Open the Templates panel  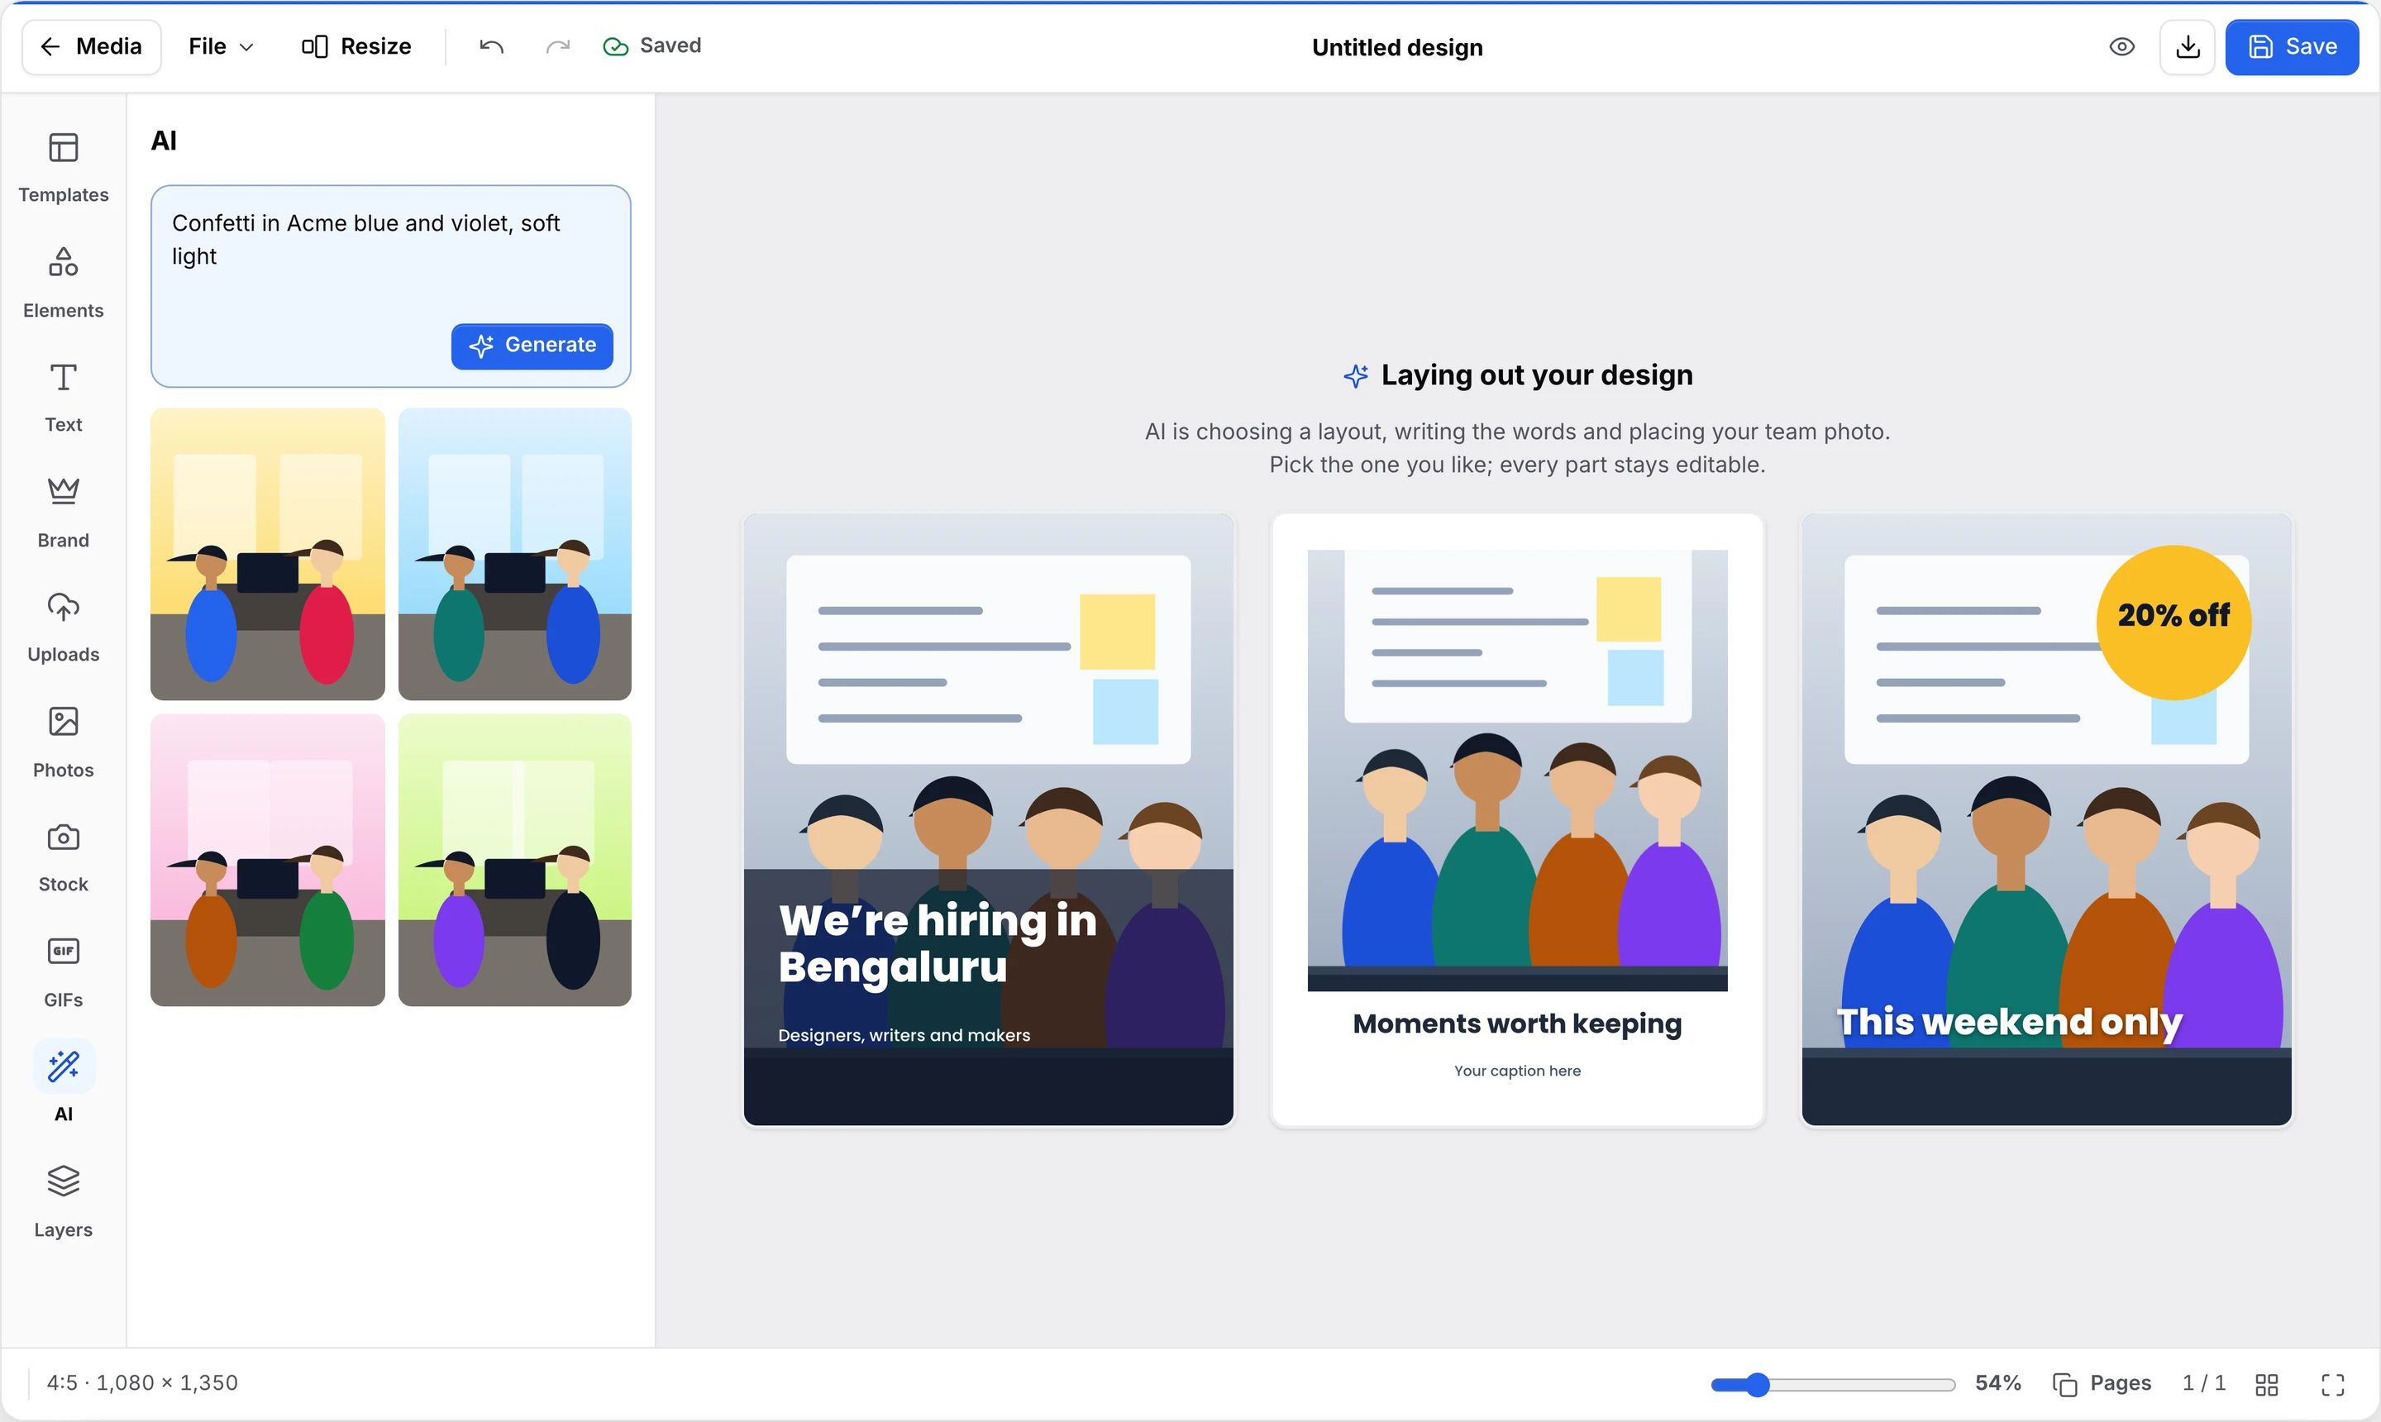click(63, 167)
